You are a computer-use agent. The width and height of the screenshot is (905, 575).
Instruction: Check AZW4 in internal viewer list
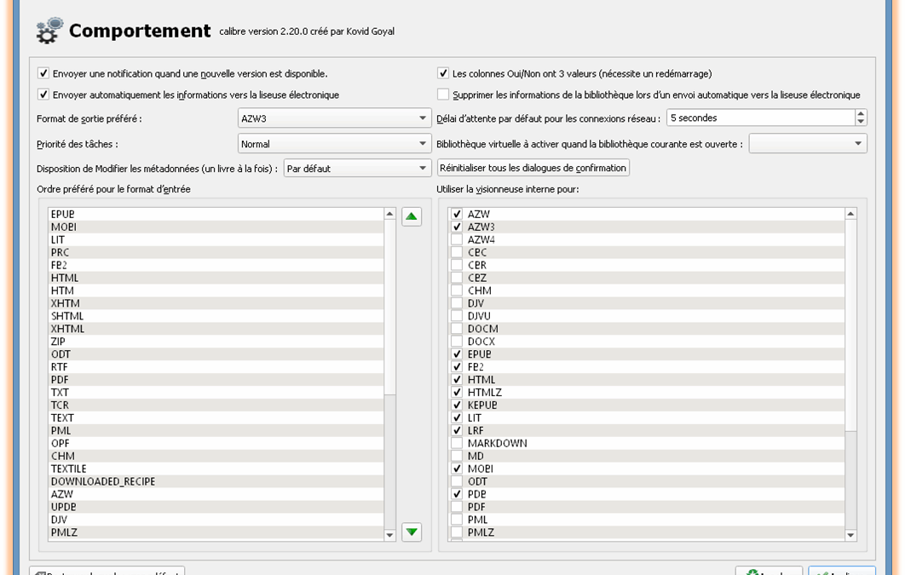457,239
